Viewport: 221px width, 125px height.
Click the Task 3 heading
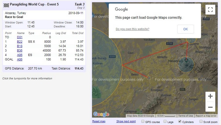pyautogui.click(x=79, y=4)
